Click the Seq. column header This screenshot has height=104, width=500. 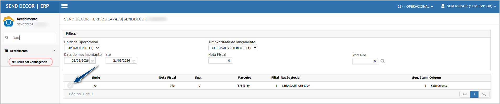[198, 78]
